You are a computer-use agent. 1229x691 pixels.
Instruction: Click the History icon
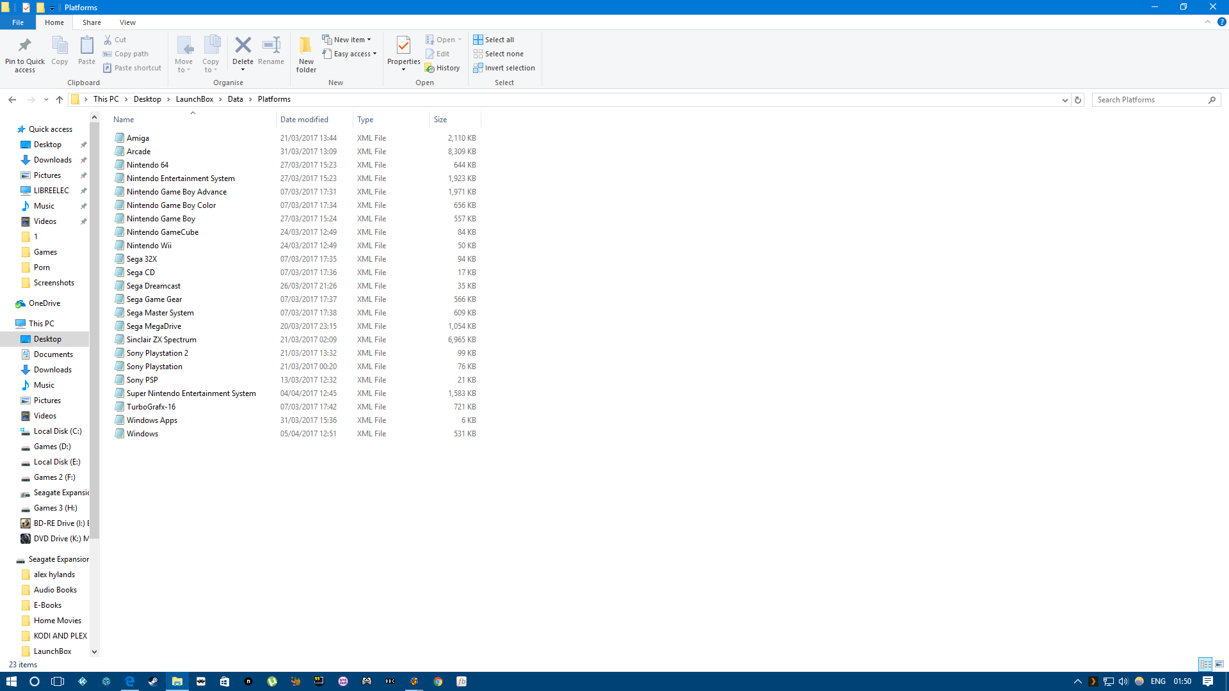pos(430,68)
